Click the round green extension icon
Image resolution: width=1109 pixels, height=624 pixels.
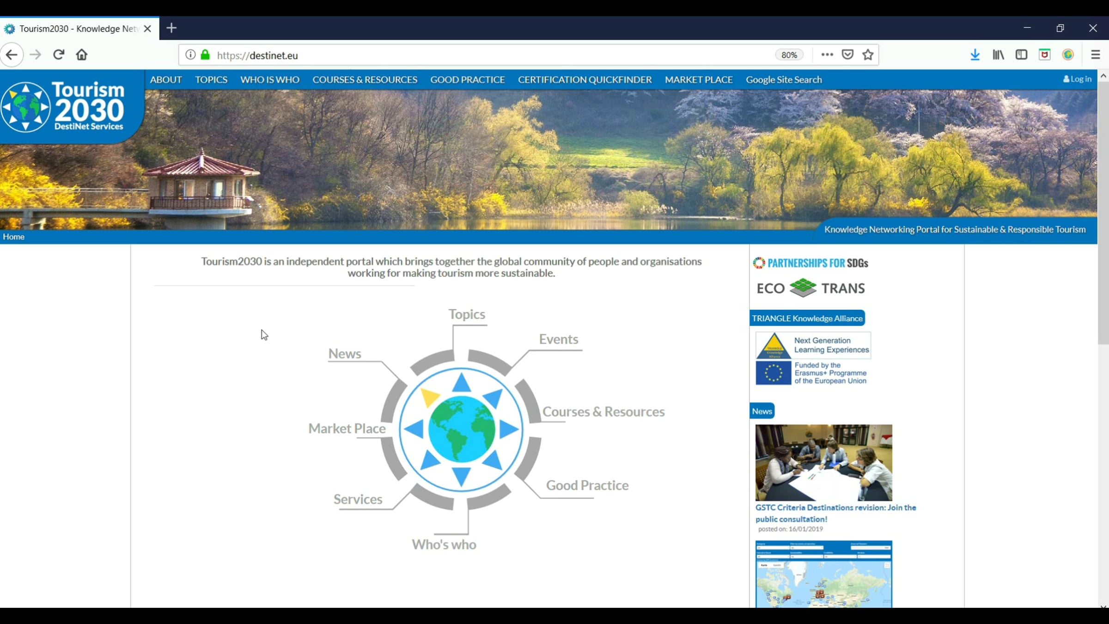[1068, 55]
